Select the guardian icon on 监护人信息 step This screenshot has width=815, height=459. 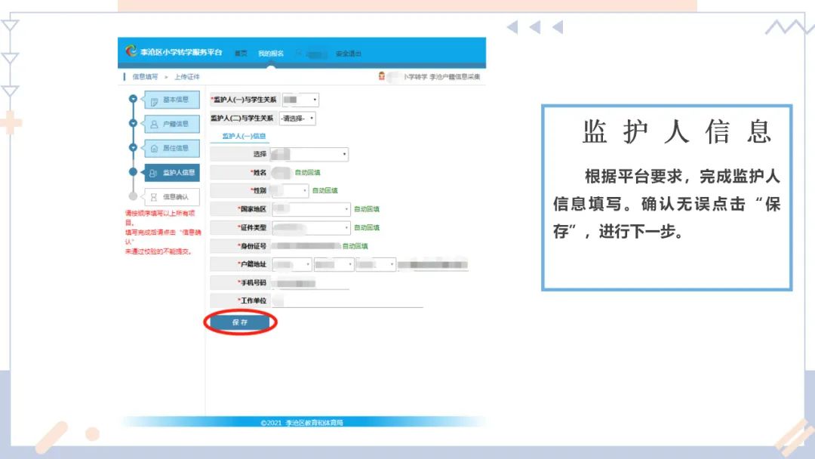152,171
